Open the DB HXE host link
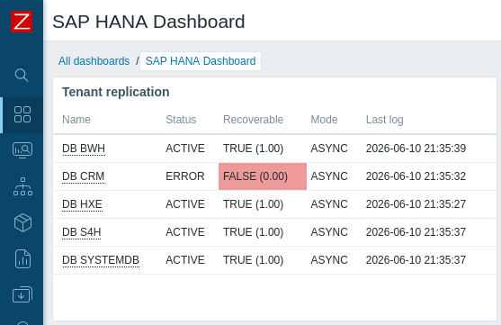This screenshot has height=325, width=501. (x=82, y=204)
